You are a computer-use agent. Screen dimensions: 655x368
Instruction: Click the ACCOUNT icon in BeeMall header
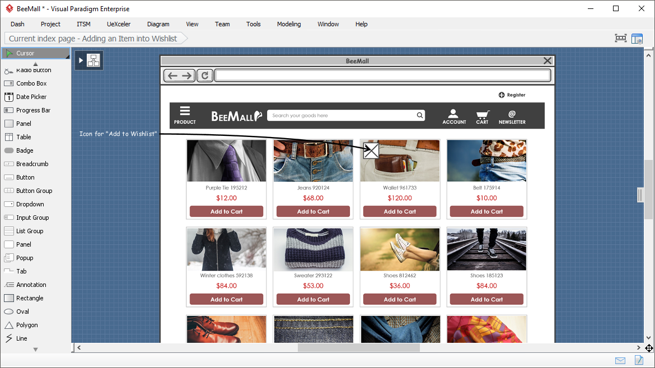[x=454, y=116]
